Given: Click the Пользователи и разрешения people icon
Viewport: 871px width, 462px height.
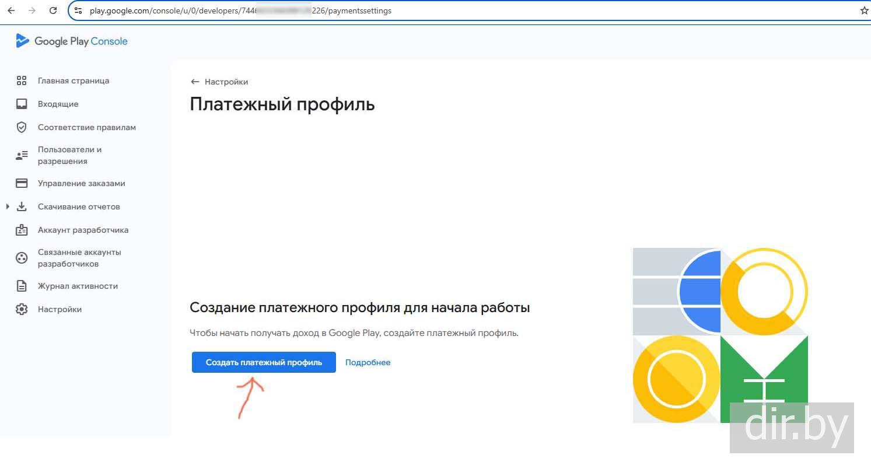Looking at the screenshot, I should click(22, 155).
